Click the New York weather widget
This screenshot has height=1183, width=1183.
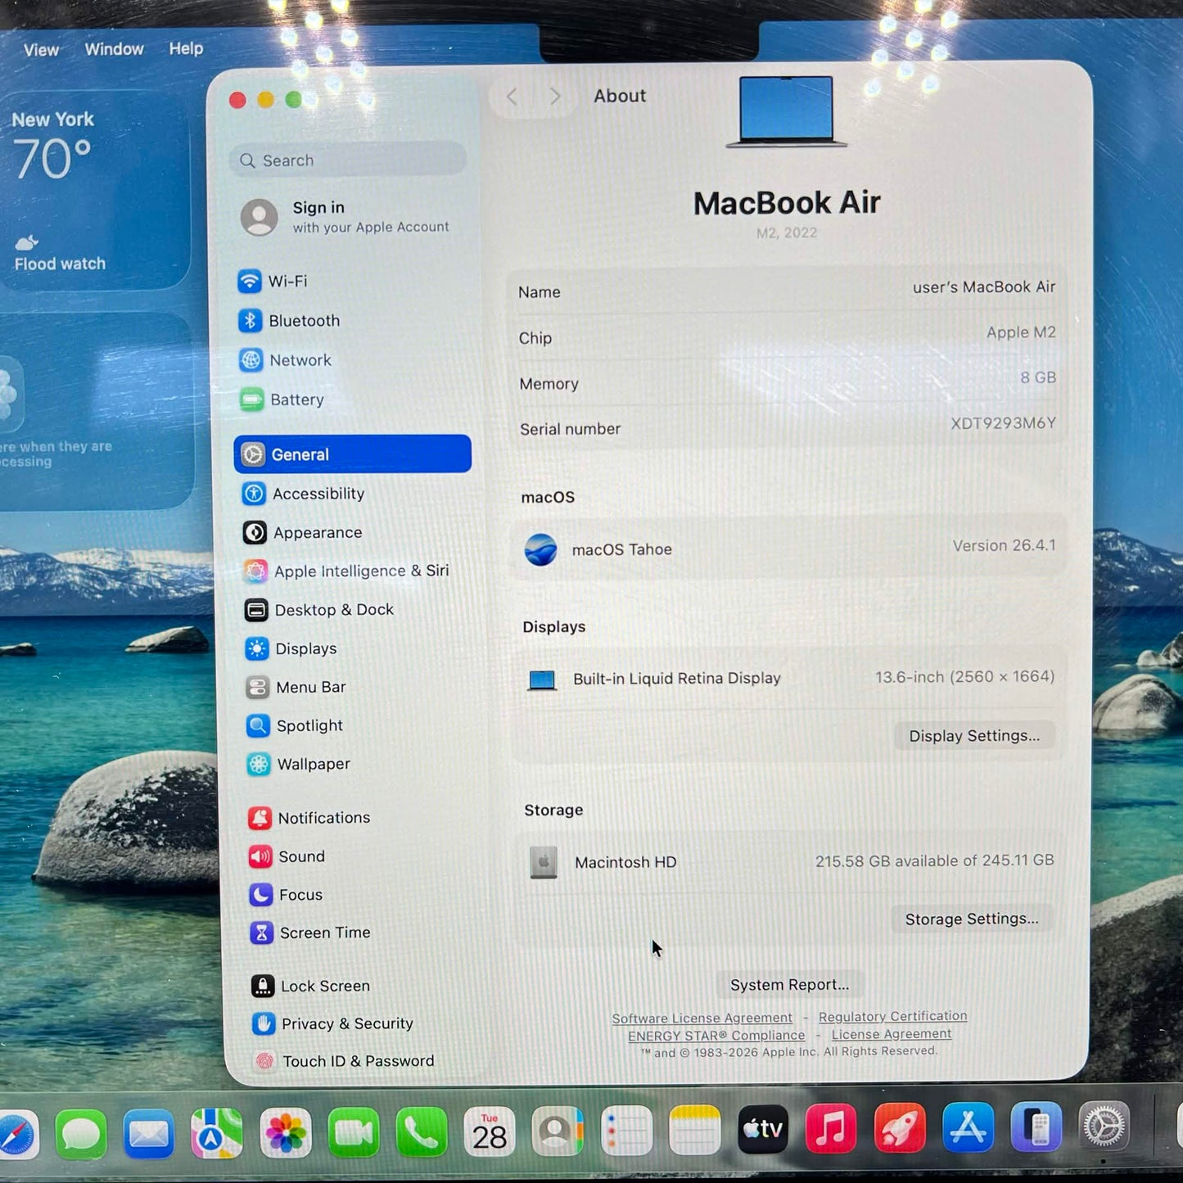point(95,191)
